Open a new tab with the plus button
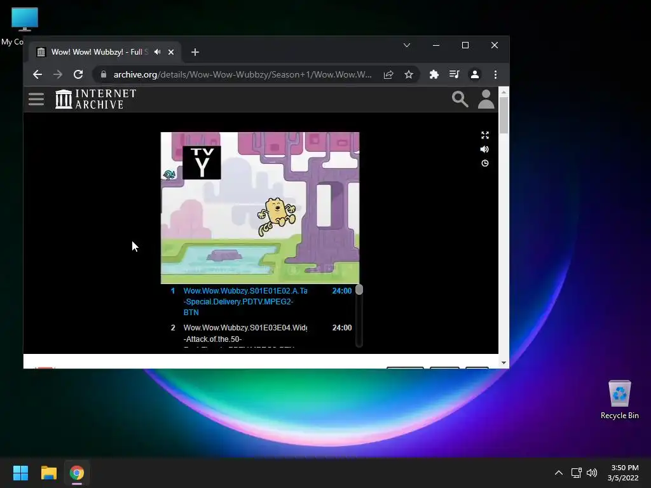Screen dimensions: 651x488 click(195, 52)
